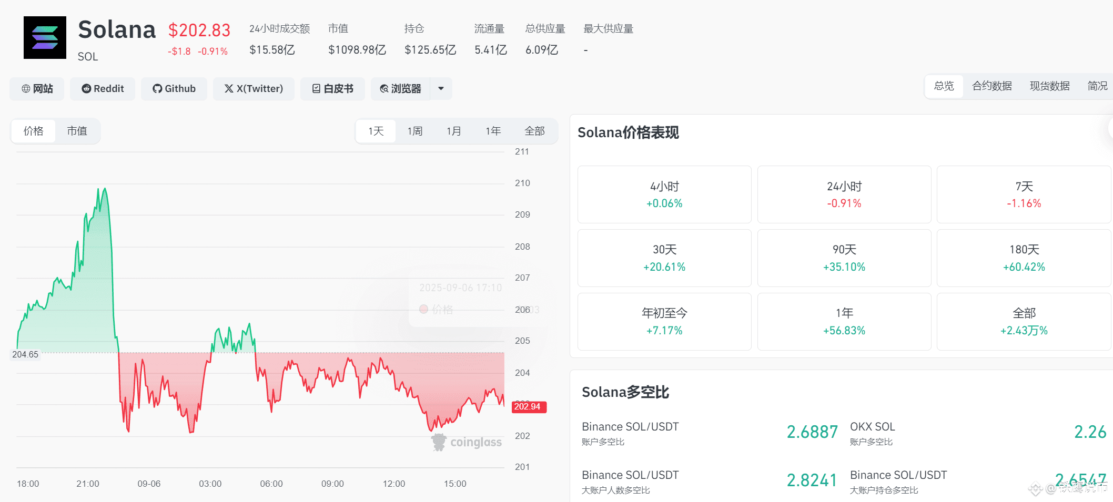Set chart range to 1周
This screenshot has width=1113, height=502.
pyautogui.click(x=415, y=131)
